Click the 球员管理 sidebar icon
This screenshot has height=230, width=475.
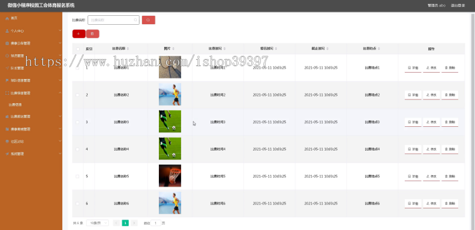click(x=7, y=56)
